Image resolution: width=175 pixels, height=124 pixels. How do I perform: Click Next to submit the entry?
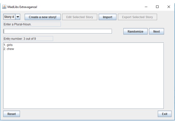[x=156, y=31]
